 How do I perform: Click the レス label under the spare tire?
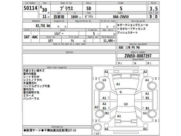(x=97, y=133)
